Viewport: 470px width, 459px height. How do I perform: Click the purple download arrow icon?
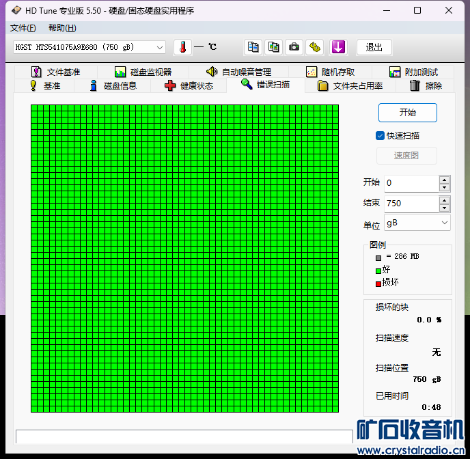338,47
